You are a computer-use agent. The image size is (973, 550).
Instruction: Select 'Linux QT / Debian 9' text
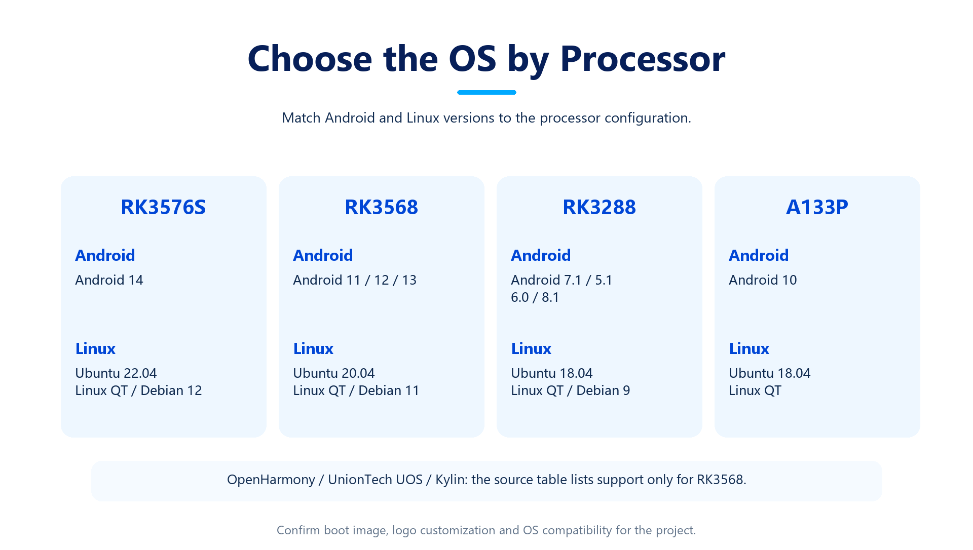[x=571, y=390]
